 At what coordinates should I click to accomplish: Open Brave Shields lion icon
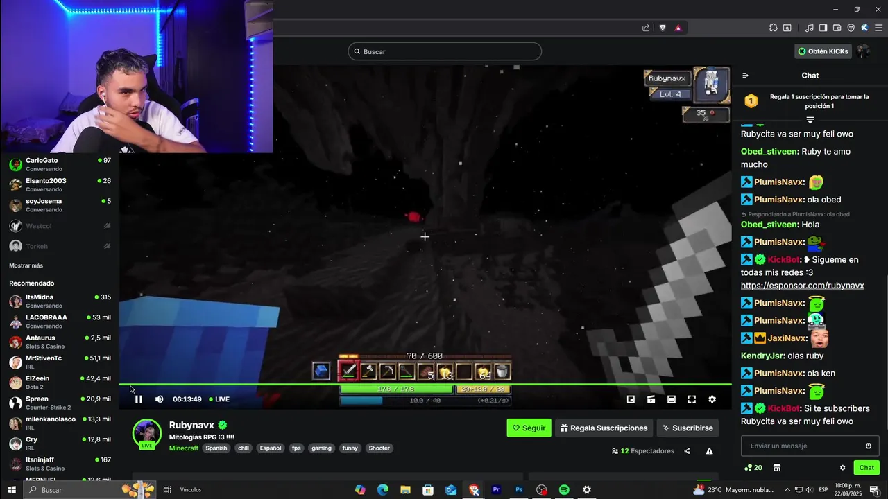pyautogui.click(x=663, y=28)
